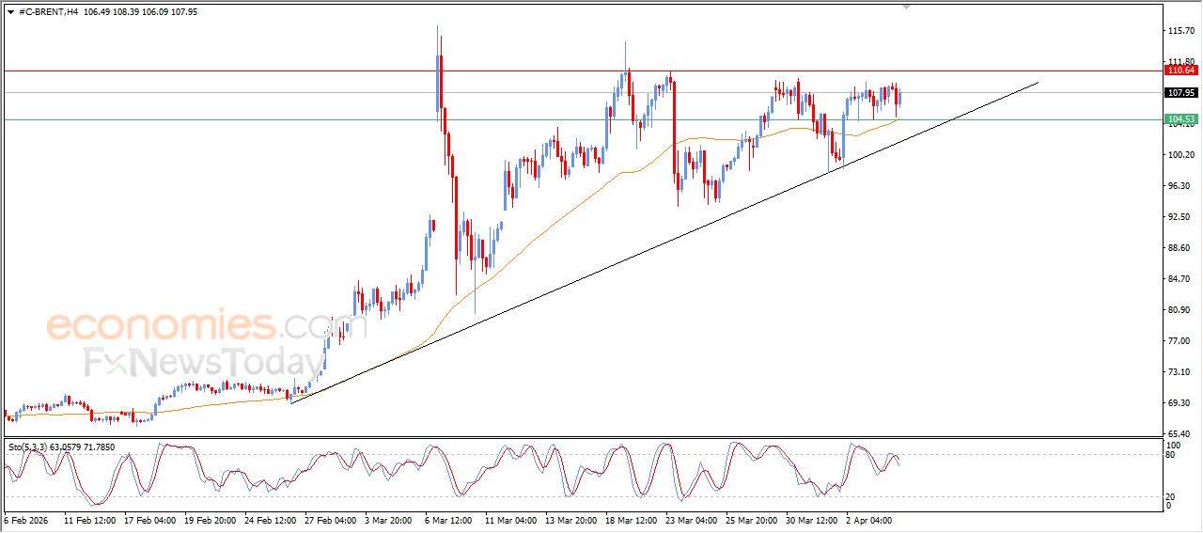
Task: Click the upper end of black trendline
Action: [x=1038, y=83]
